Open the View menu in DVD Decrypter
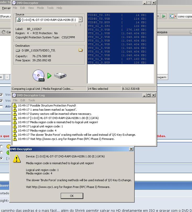Viewport: 192px width, 212px height. click(31, 8)
